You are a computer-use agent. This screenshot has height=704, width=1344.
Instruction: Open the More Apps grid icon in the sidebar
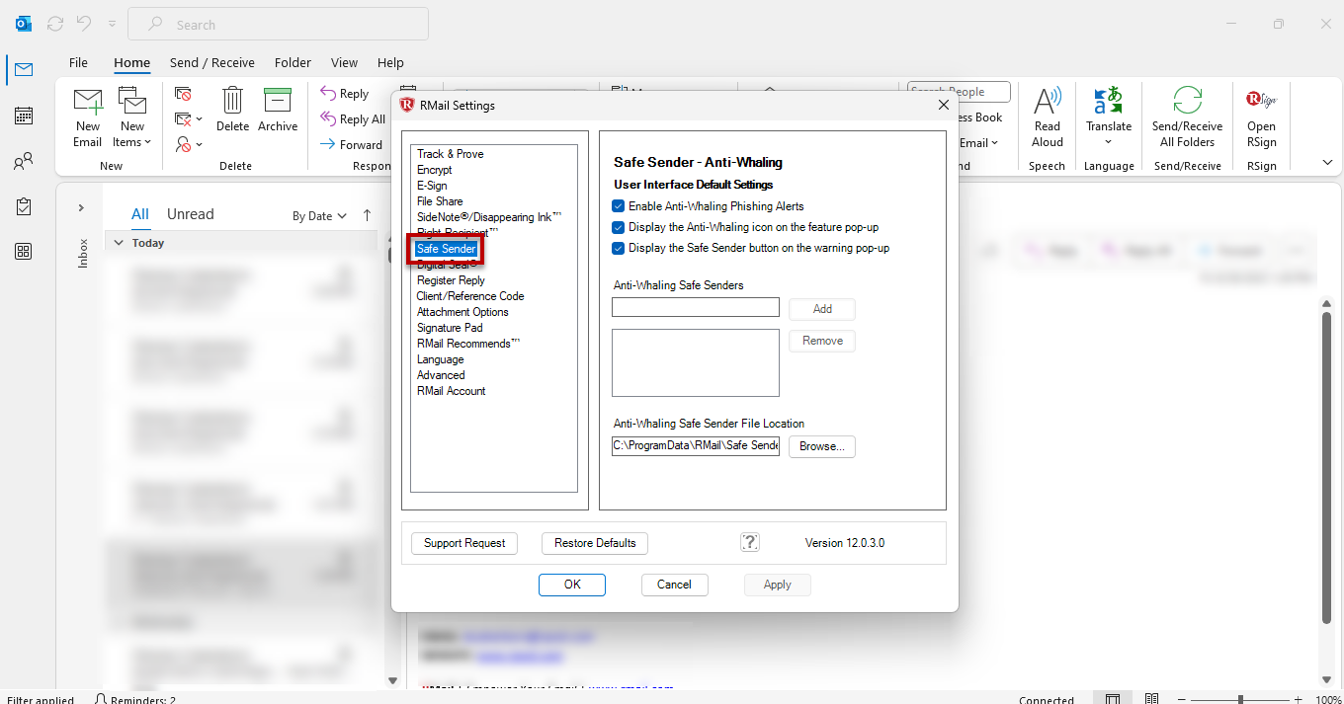point(23,252)
